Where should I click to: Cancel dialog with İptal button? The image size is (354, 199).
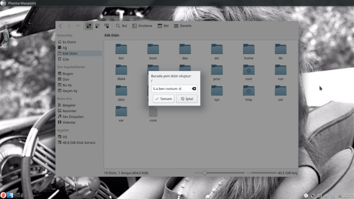point(187,99)
